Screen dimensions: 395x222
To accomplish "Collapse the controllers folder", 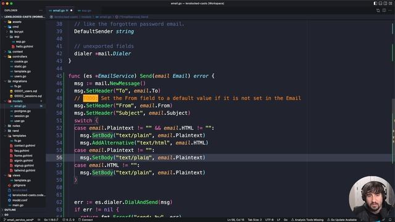I will 19,57.
